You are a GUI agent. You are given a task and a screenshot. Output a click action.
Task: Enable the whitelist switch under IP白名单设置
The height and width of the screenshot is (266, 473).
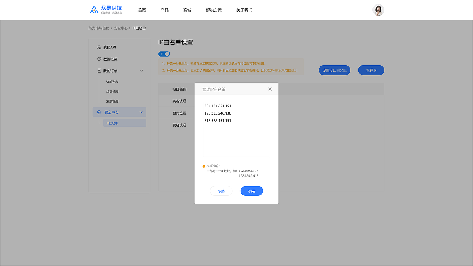tap(164, 54)
